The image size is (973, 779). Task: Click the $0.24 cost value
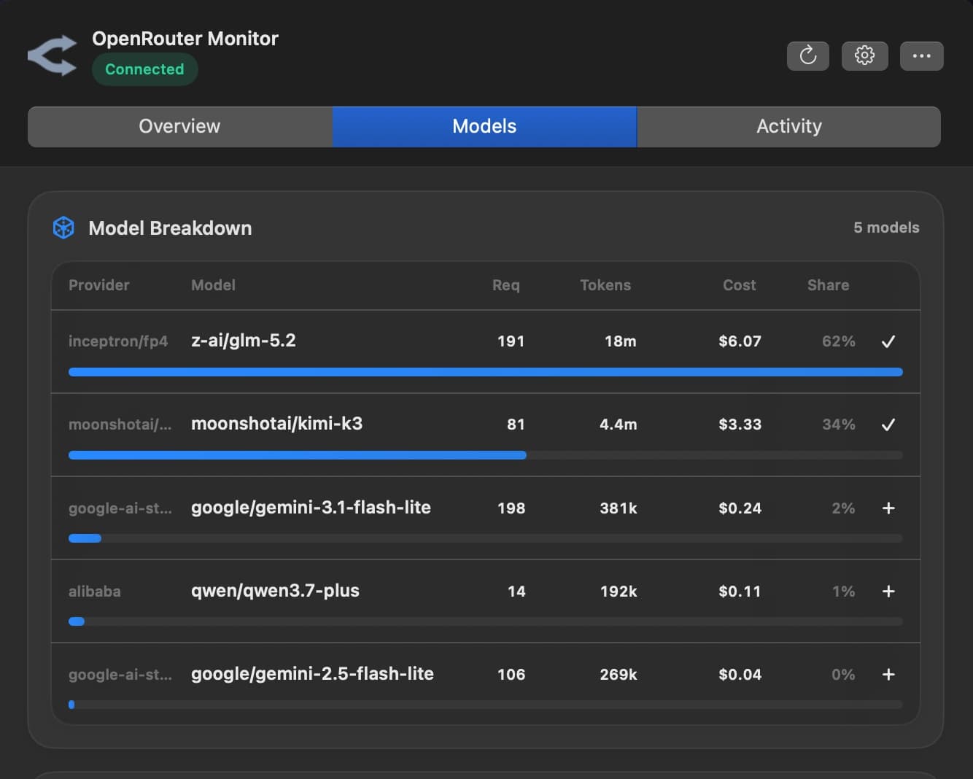click(740, 508)
